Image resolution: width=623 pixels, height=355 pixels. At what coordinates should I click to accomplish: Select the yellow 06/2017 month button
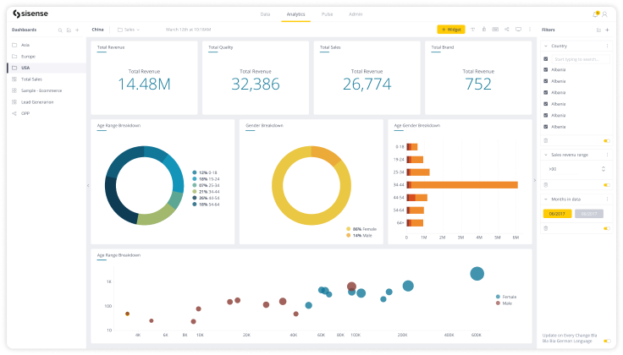tap(556, 214)
